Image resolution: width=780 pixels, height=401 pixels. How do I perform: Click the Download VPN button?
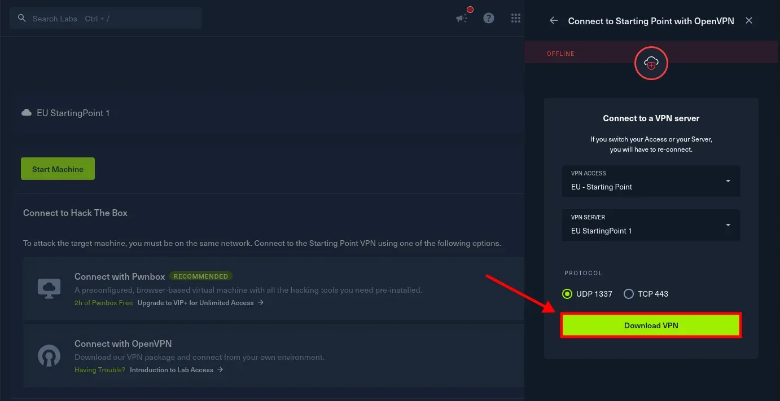point(651,325)
